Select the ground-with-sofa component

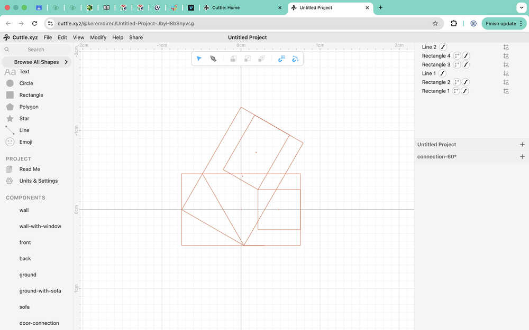40,290
